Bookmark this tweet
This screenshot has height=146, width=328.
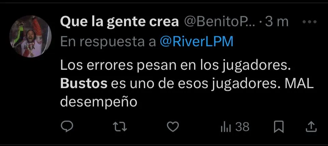(279, 127)
